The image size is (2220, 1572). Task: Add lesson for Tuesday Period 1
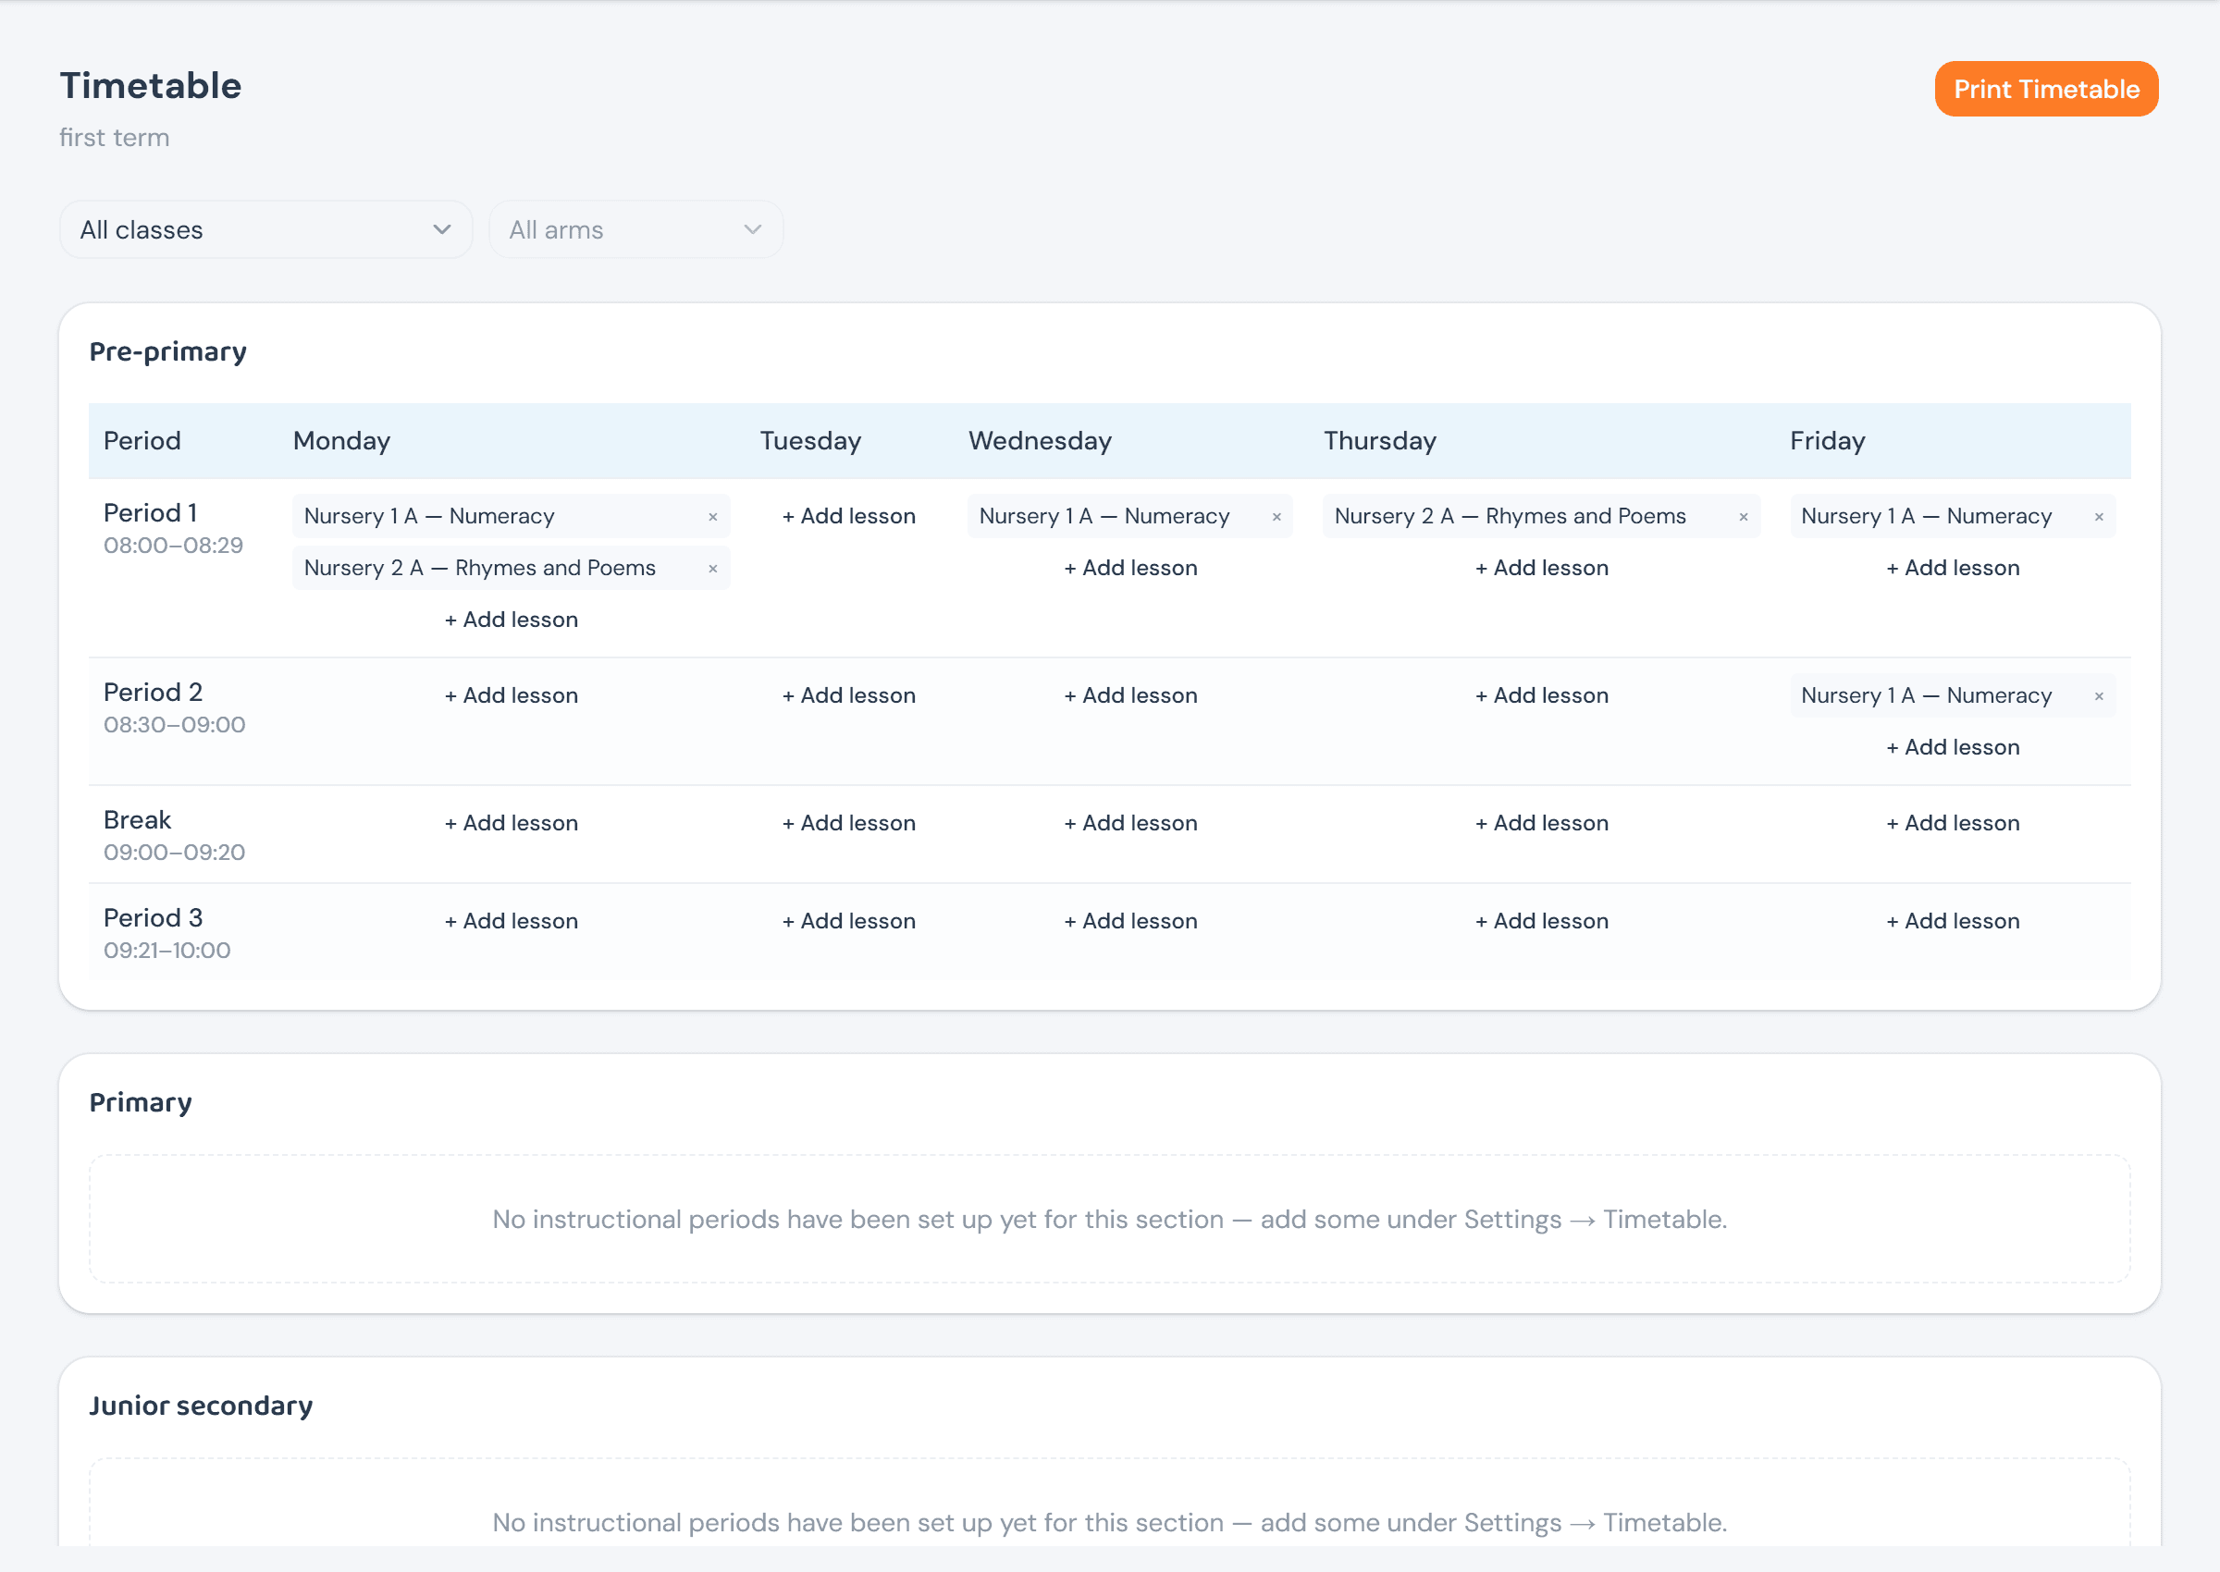click(x=848, y=516)
